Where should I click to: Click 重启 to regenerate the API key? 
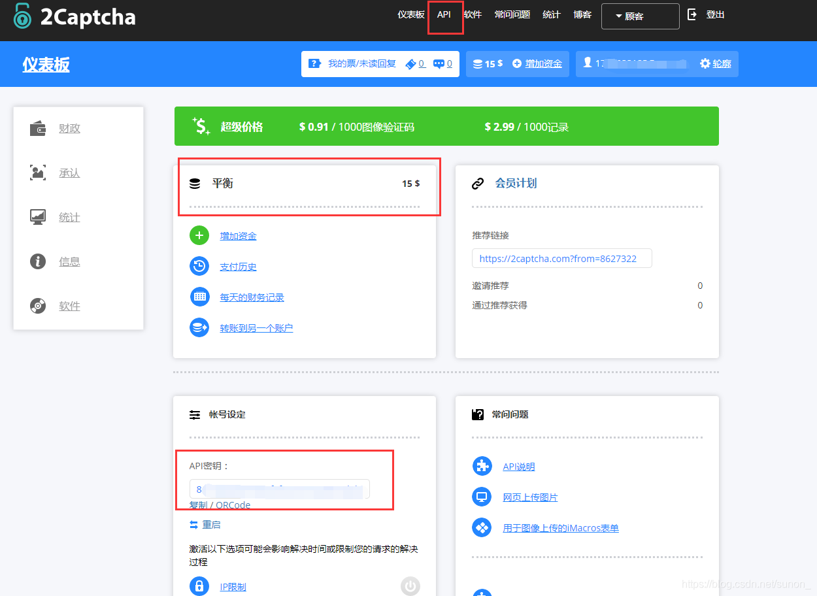[211, 525]
